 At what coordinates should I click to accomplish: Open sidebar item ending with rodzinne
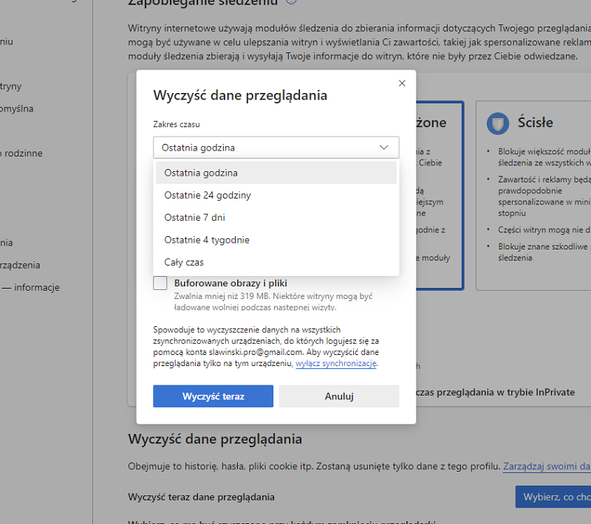[22, 154]
